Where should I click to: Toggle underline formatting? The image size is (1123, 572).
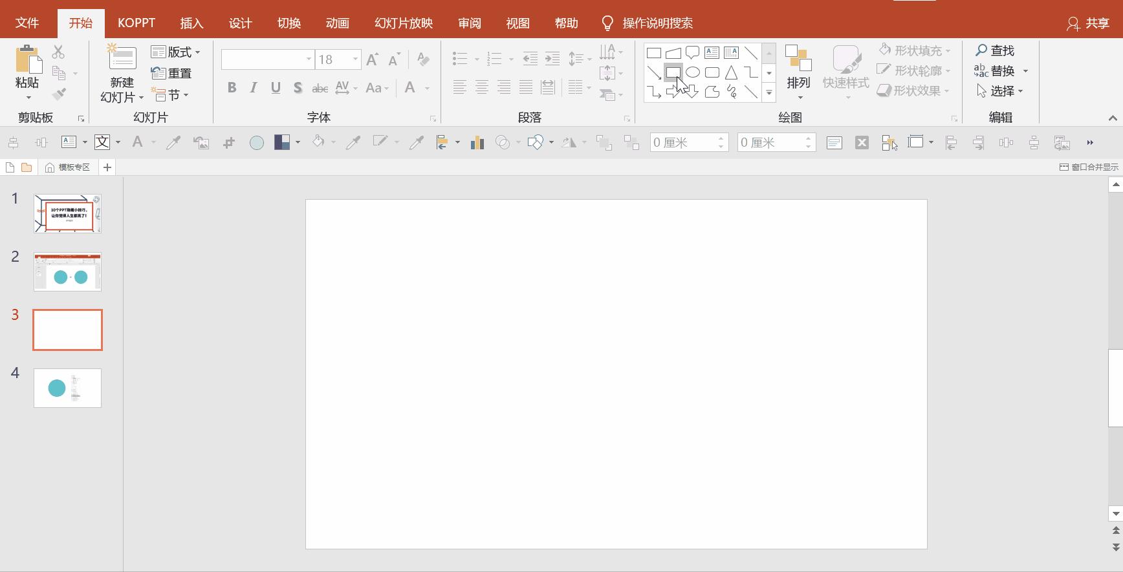click(276, 88)
